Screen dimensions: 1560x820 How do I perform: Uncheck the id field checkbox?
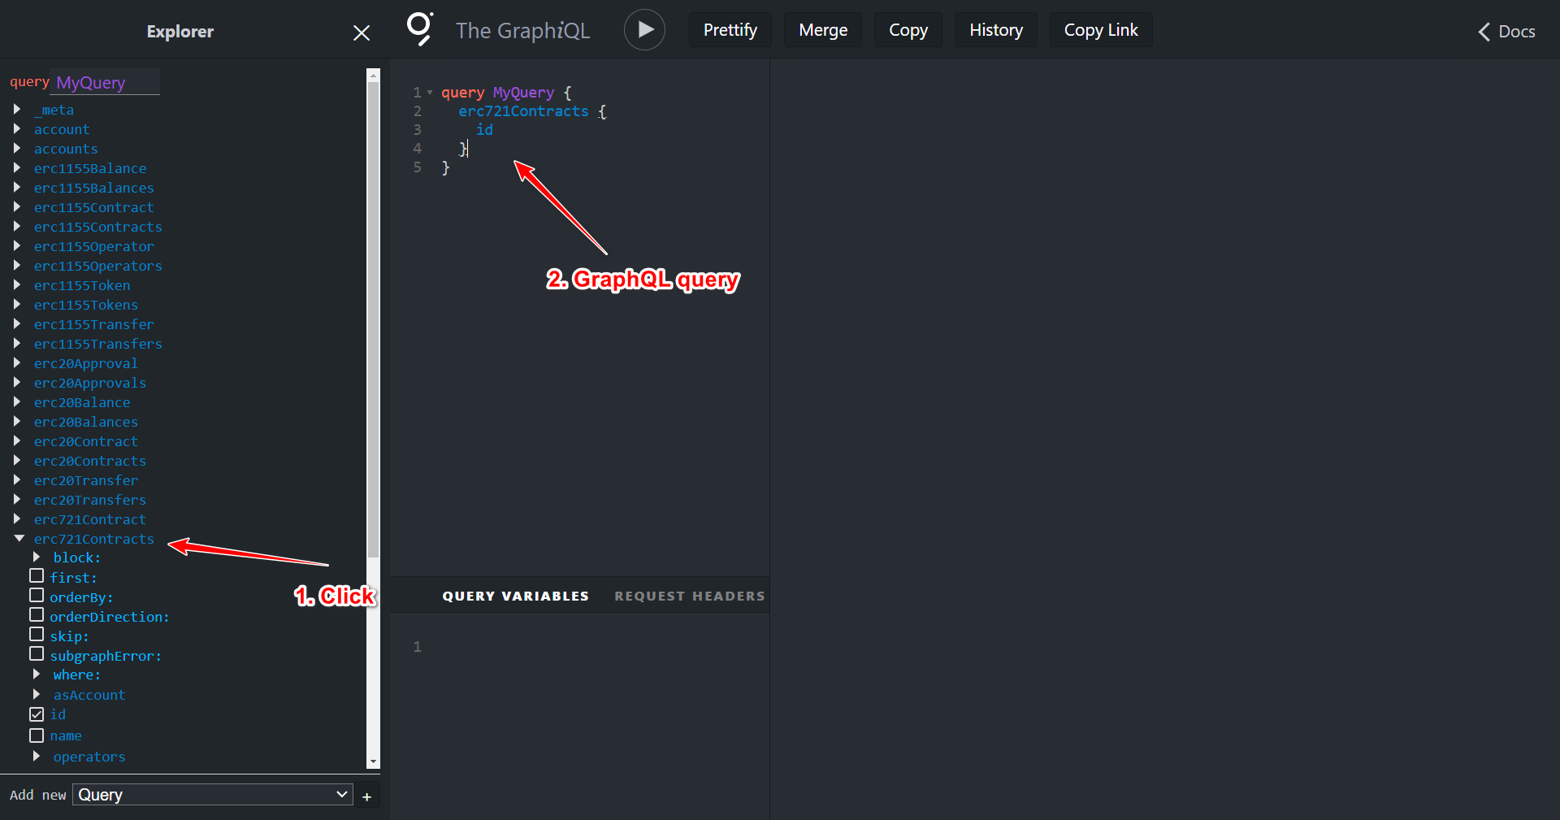[x=37, y=714]
